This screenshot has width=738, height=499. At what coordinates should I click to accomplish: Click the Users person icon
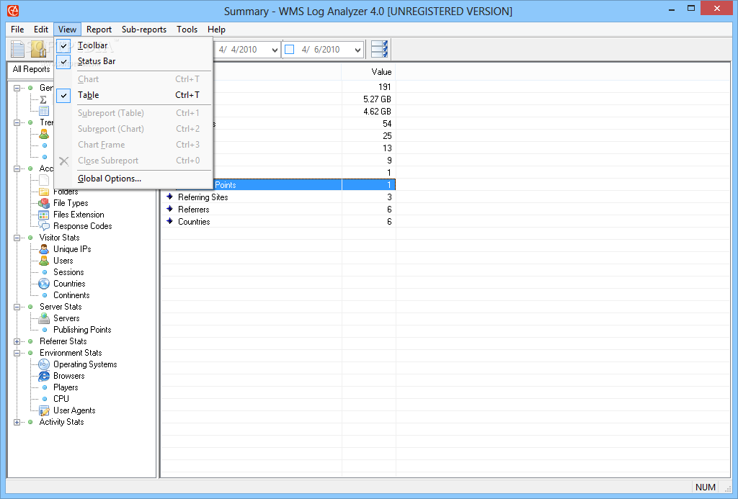pos(44,261)
